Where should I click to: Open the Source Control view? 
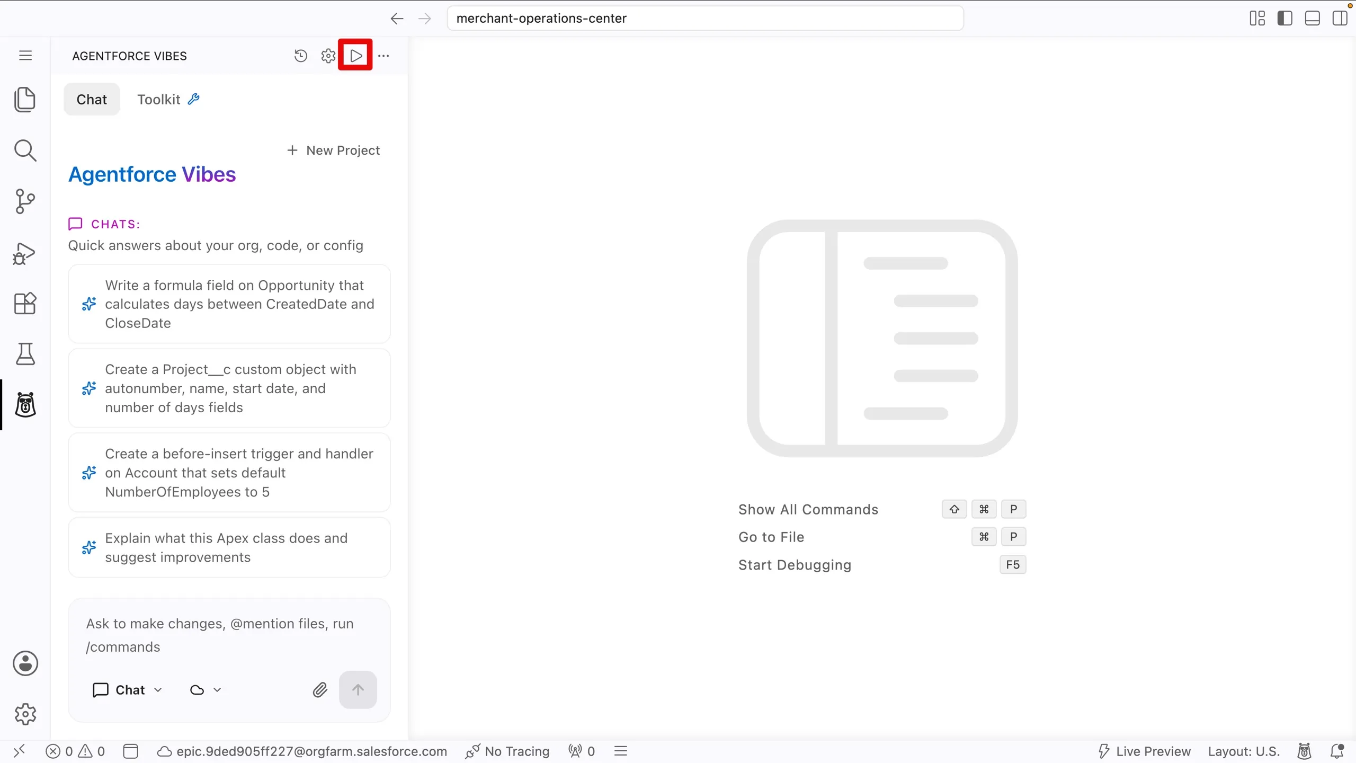click(x=25, y=201)
